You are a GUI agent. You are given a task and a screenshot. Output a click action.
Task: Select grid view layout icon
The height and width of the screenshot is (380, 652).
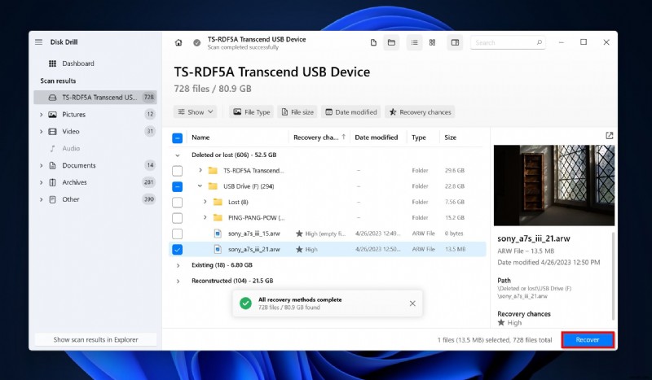tap(433, 42)
